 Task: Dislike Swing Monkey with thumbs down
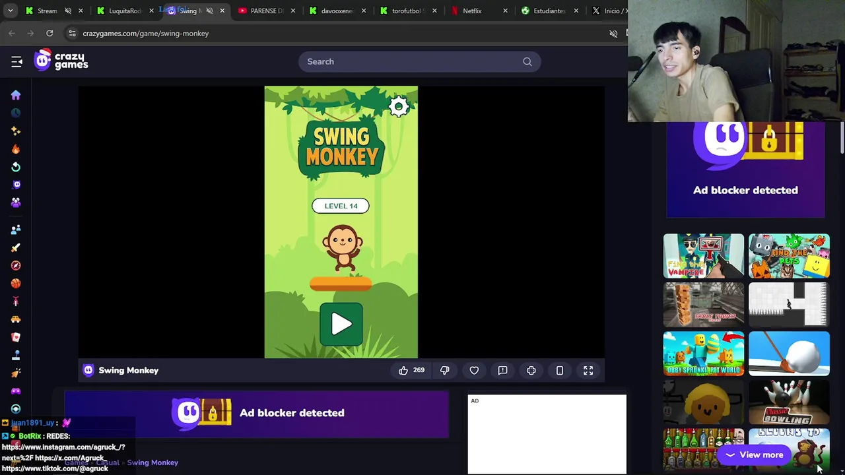(445, 371)
